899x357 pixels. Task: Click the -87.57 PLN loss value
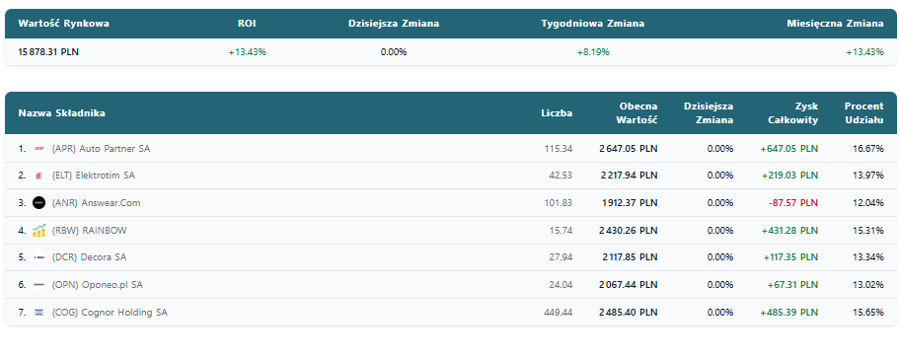[x=793, y=203]
